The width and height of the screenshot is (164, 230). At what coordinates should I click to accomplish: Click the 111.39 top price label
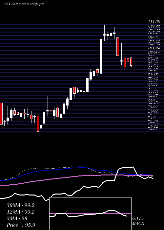pyautogui.click(x=154, y=22)
